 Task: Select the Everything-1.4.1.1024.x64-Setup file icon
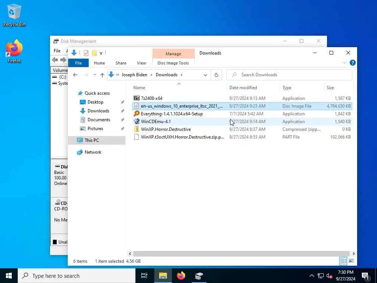[136, 113]
